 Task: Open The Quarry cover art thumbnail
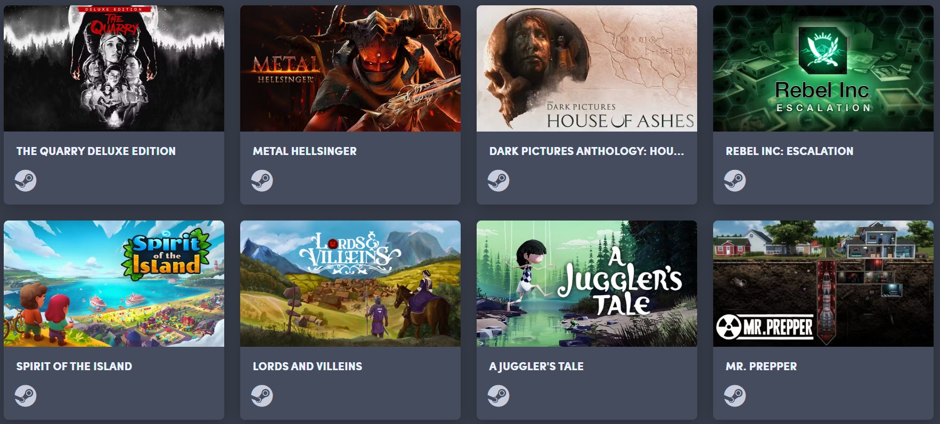pos(114,68)
